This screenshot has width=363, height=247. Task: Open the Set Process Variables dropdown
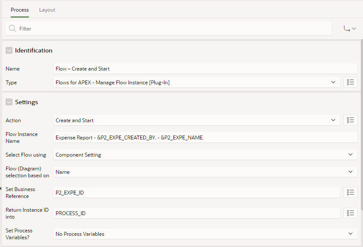point(205,234)
